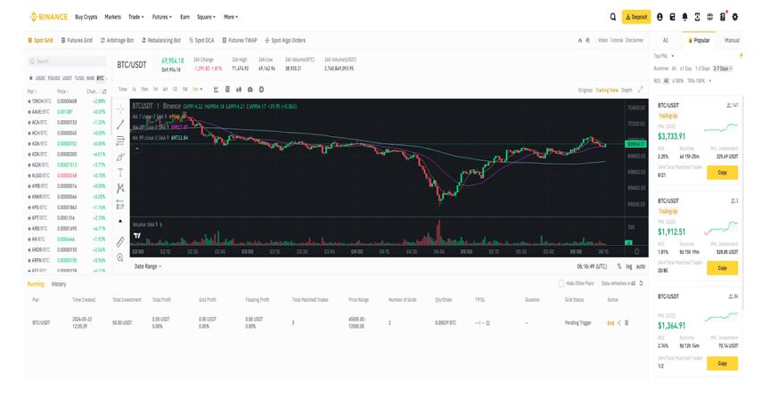Image resolution: width=762 pixels, height=398 pixels.
Task: Open the Futures dropdown menu
Action: pyautogui.click(x=162, y=17)
